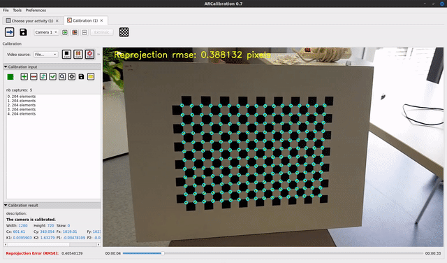Select capture 2. 204 elements in list
Screen dimensions: 447x263
[x=22, y=105]
